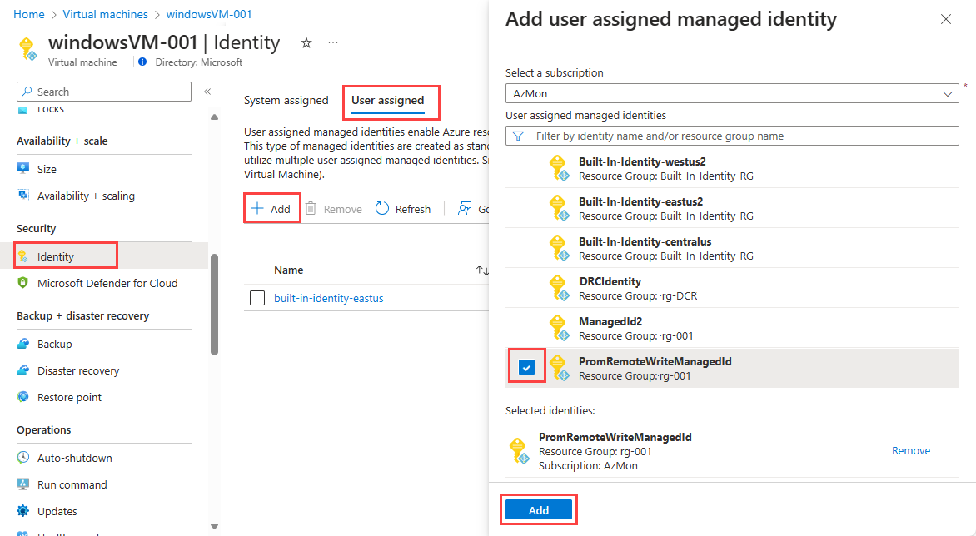Screen dimensions: 976x536
Task: Collapse the sidebar with double-chevron icon
Action: coord(207,92)
